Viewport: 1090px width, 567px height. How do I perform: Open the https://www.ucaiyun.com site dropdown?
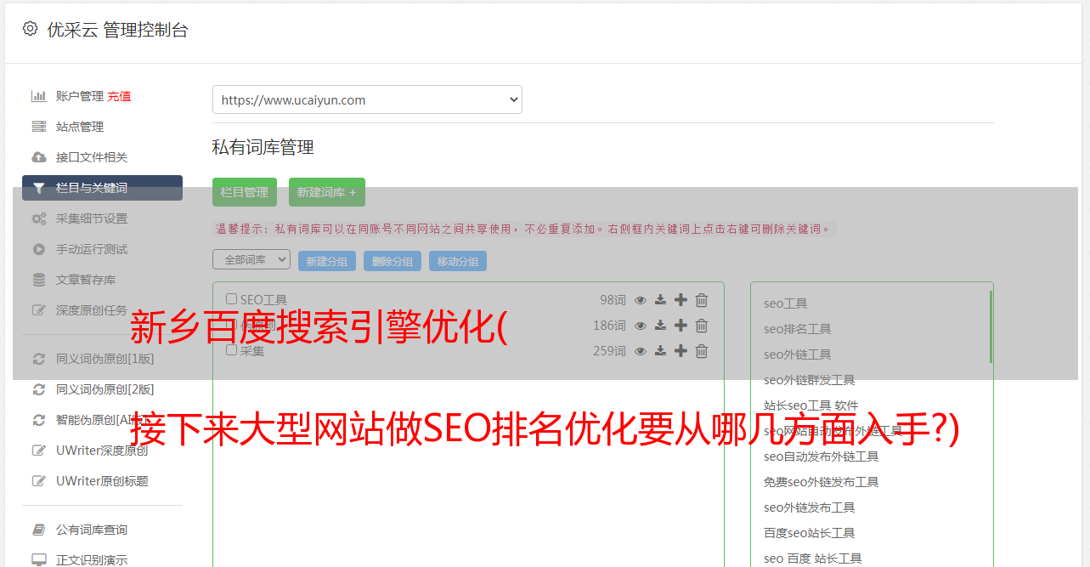(x=367, y=99)
